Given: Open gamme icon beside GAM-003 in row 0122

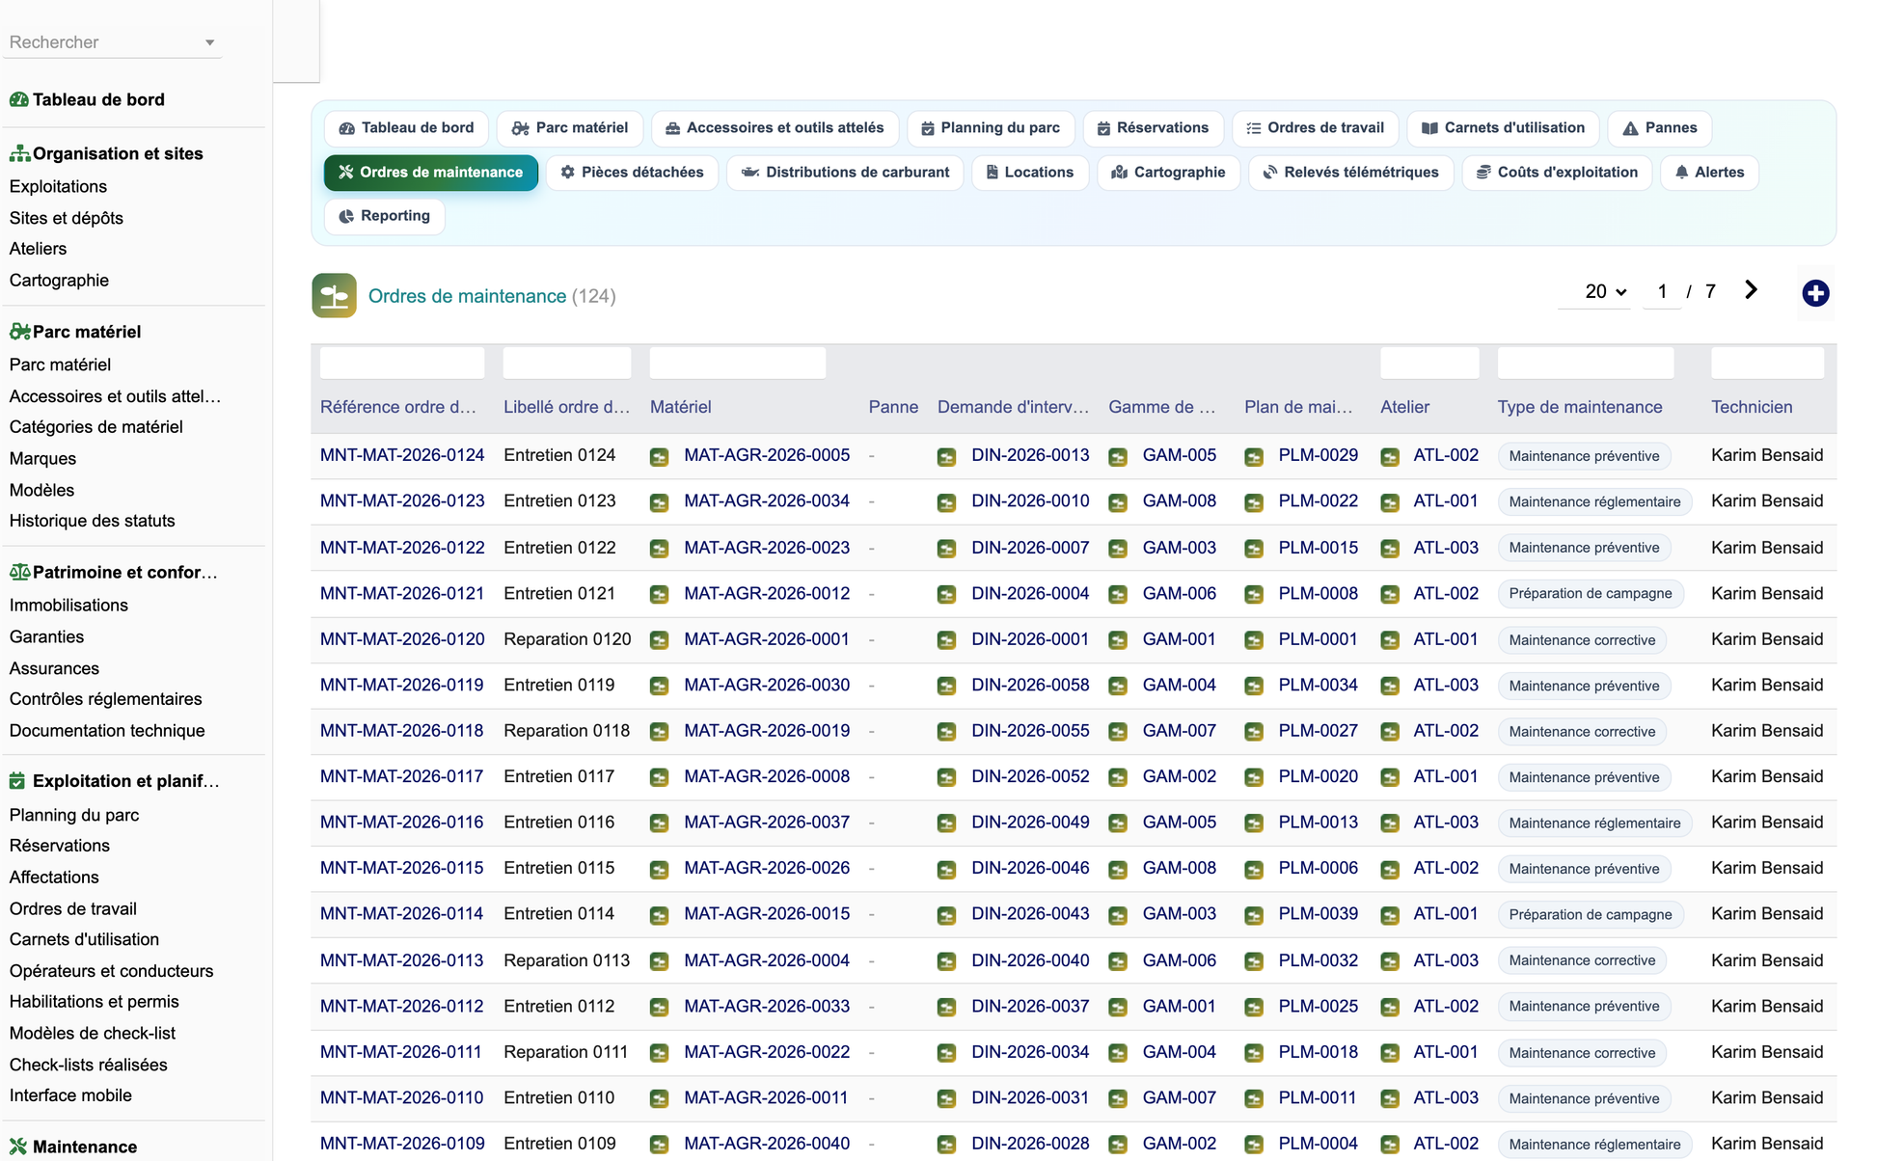Looking at the screenshot, I should pyautogui.click(x=1118, y=549).
